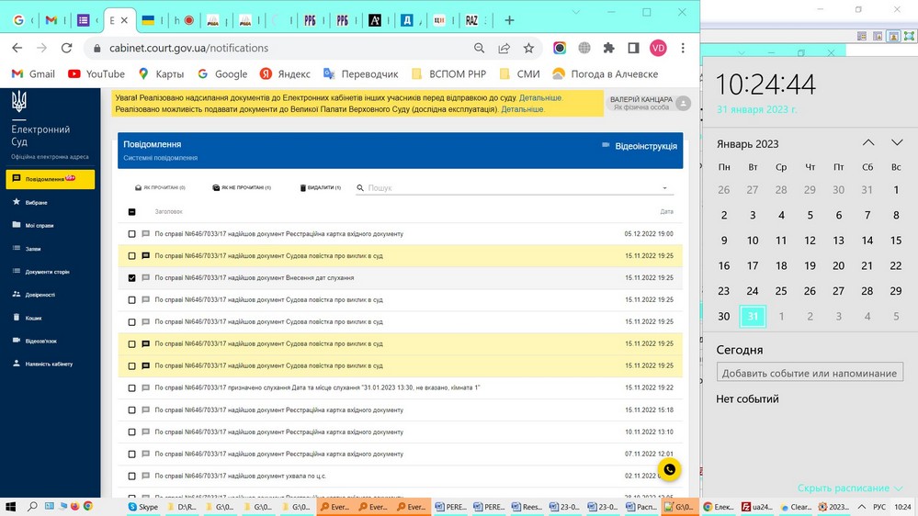Open the browser tab search chevron
This screenshot has height=516, width=918.
click(576, 12)
